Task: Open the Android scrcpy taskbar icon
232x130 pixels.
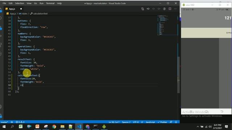Action: (x=104, y=127)
